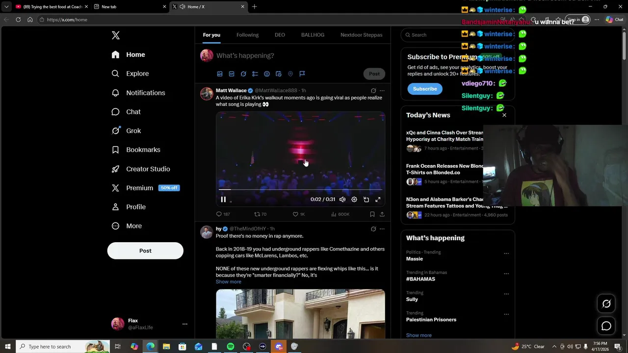Open the house photo in hy's post
This screenshot has height=353, width=628.
[300, 314]
